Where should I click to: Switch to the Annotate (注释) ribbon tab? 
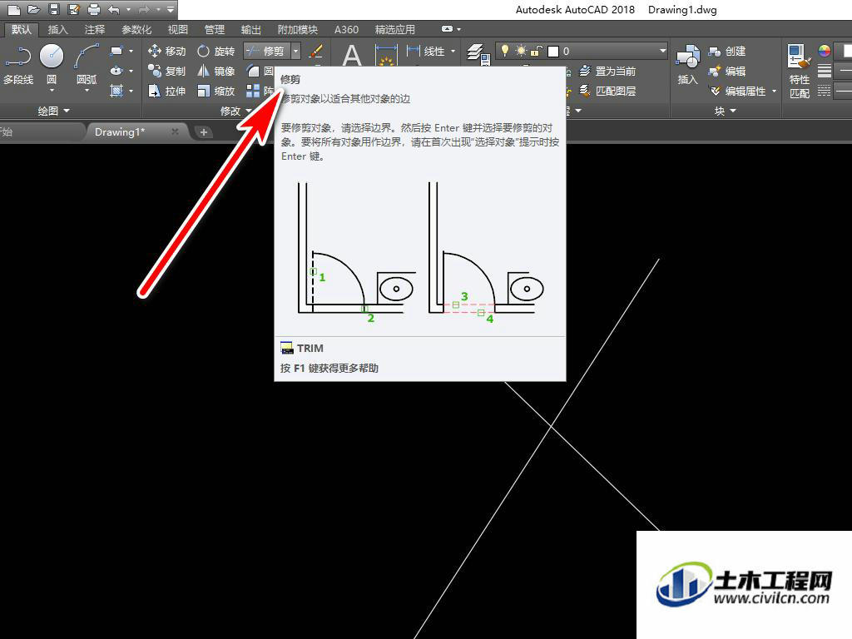pyautogui.click(x=95, y=29)
